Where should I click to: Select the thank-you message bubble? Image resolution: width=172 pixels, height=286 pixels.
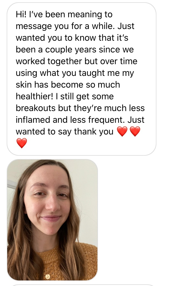coord(82,79)
